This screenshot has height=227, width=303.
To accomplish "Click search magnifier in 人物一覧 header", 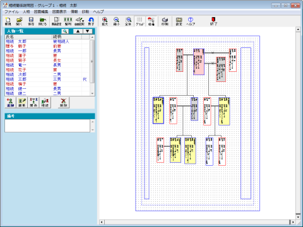I will coord(65,32).
